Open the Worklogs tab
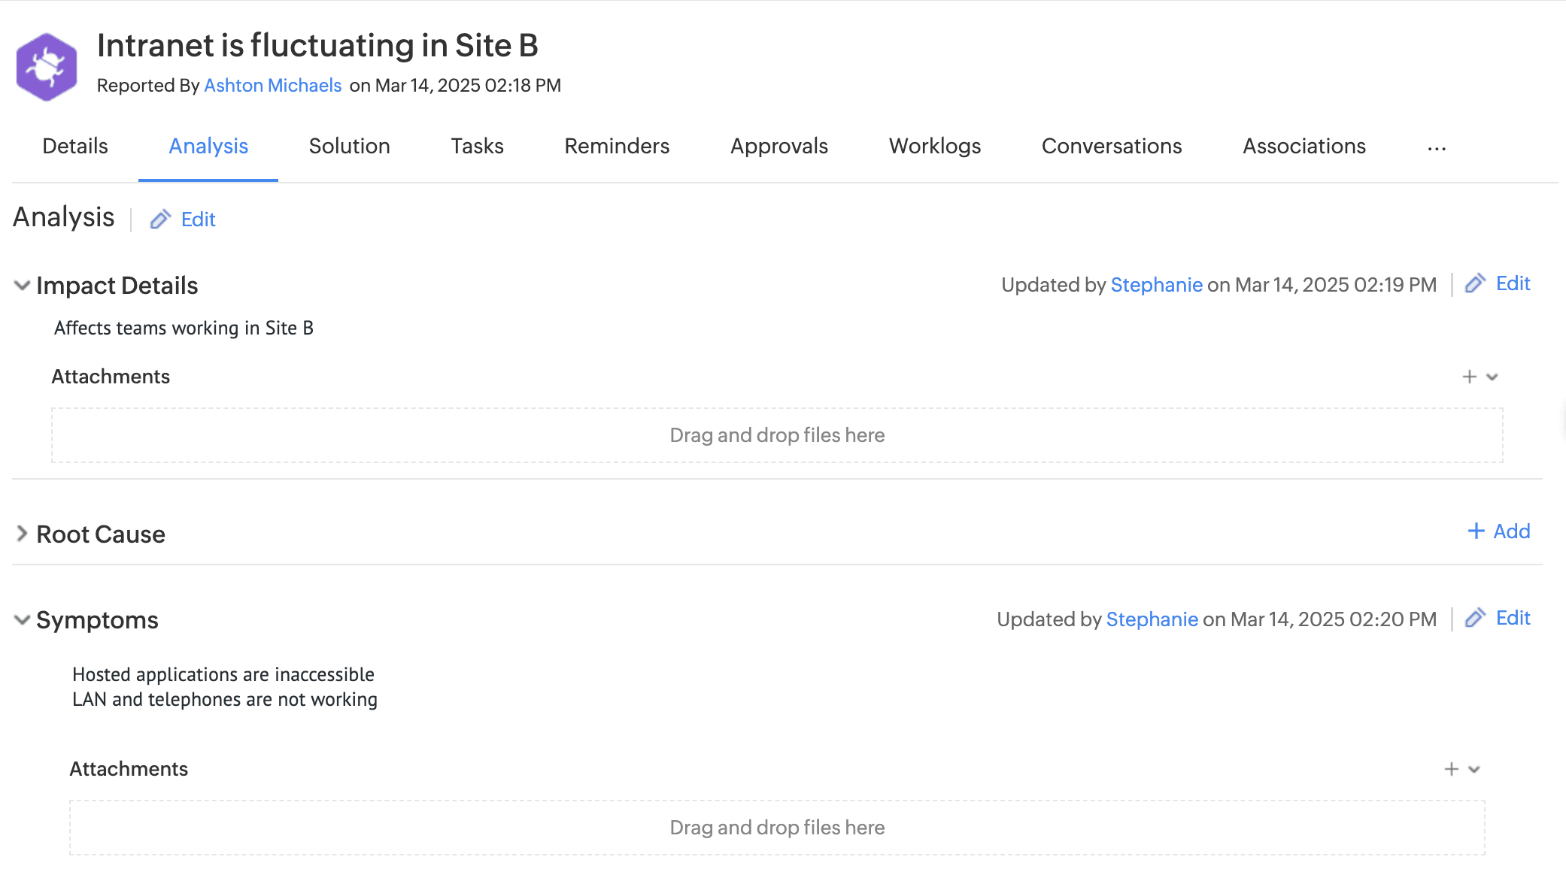Image resolution: width=1566 pixels, height=887 pixels. point(934,146)
